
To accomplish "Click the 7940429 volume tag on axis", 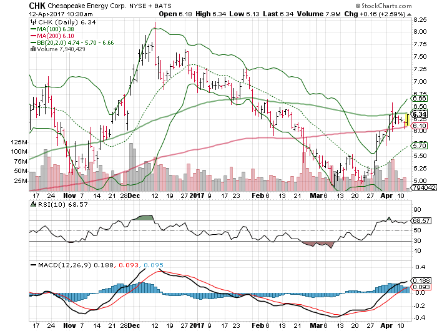I will click(x=424, y=187).
